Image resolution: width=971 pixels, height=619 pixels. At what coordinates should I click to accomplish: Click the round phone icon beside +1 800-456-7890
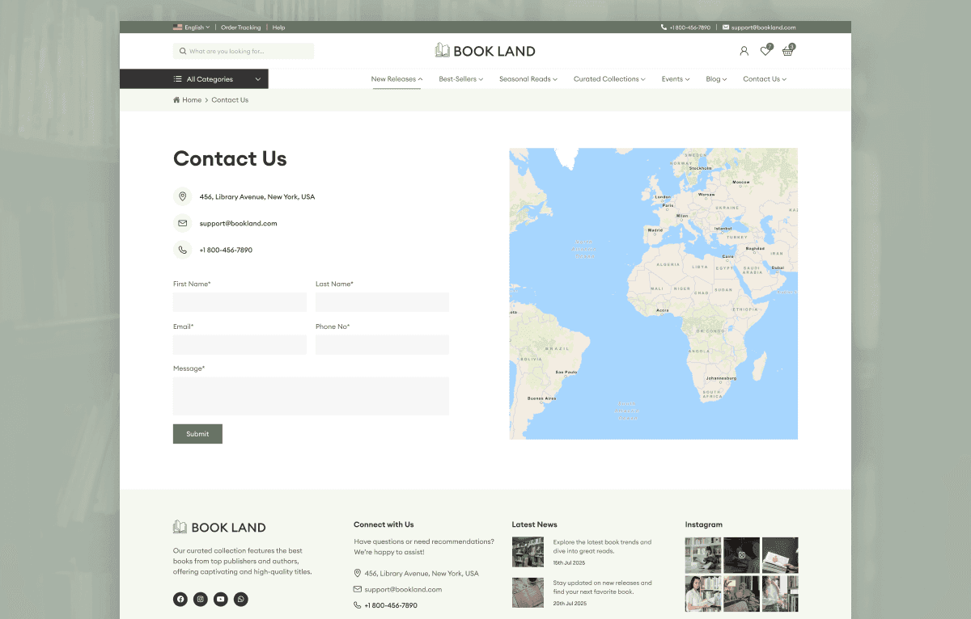click(183, 250)
